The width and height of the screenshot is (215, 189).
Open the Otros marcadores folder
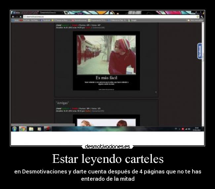click(195, 20)
